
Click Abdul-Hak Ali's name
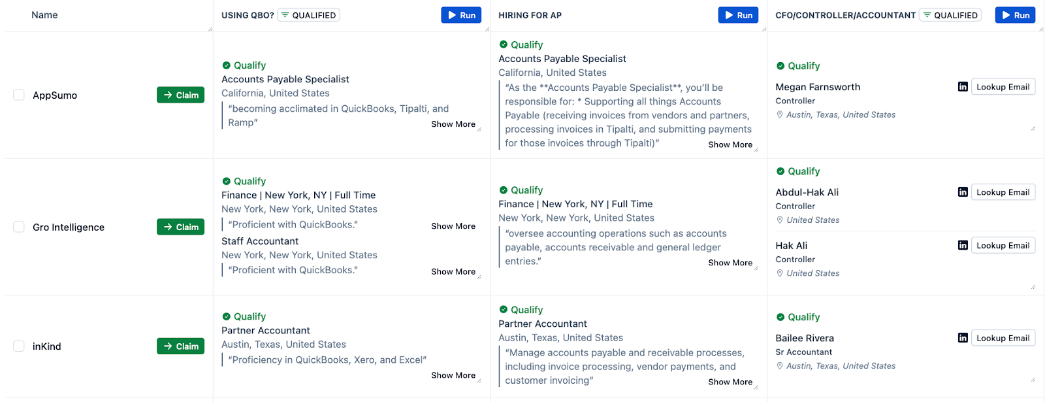click(x=807, y=192)
